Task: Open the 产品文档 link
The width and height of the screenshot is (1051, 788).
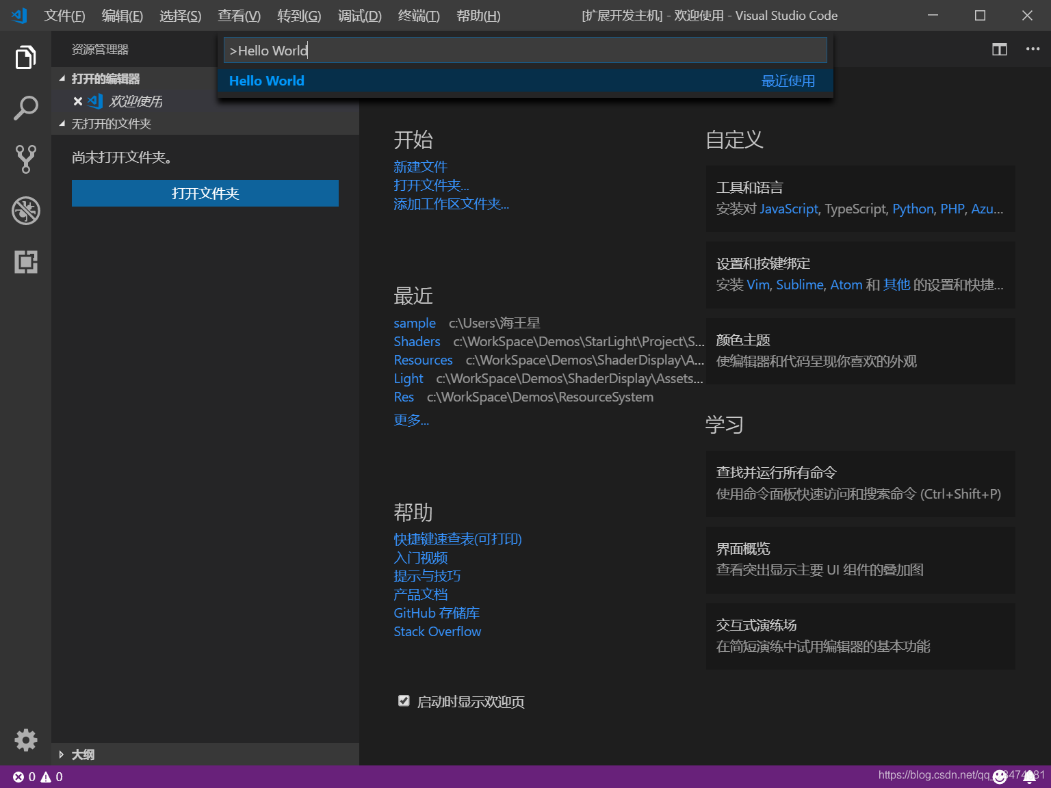Action: [420, 594]
